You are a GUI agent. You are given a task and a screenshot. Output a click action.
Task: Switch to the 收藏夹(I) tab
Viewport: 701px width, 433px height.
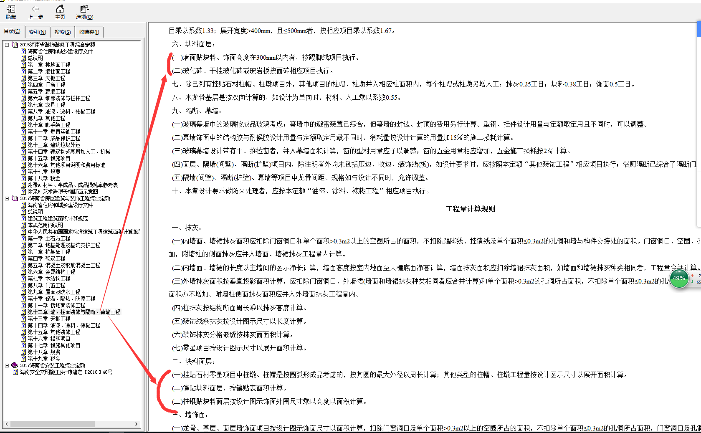click(89, 32)
